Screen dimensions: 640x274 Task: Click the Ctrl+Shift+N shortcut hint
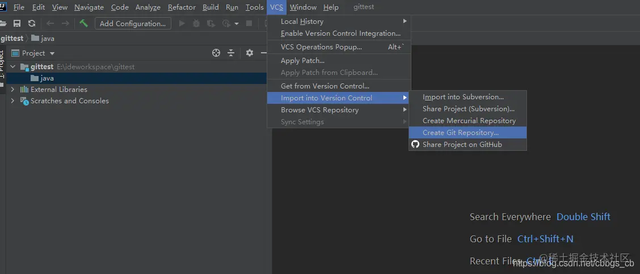[x=545, y=239]
